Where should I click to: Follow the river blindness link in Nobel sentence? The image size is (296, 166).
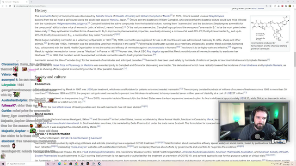point(249,65)
